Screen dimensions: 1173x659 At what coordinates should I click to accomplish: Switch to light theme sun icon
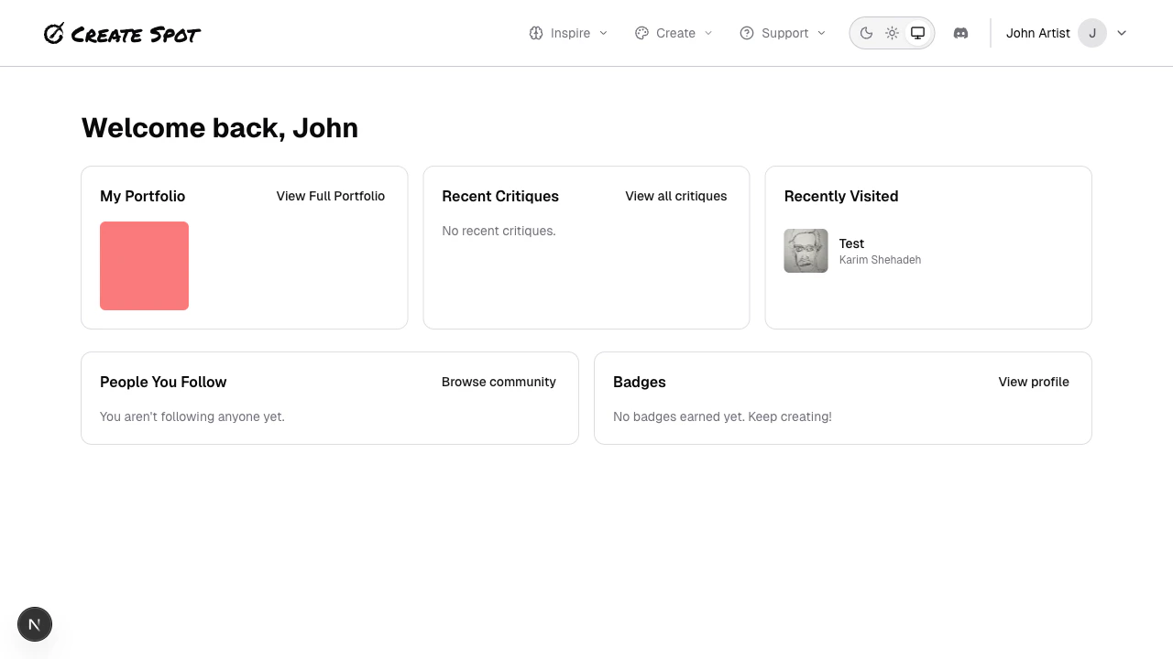892,33
